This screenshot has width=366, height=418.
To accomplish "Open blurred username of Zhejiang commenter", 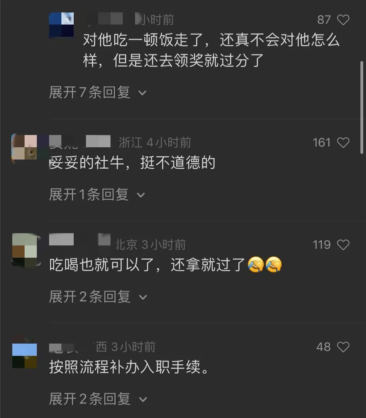I will pyautogui.click(x=80, y=141).
